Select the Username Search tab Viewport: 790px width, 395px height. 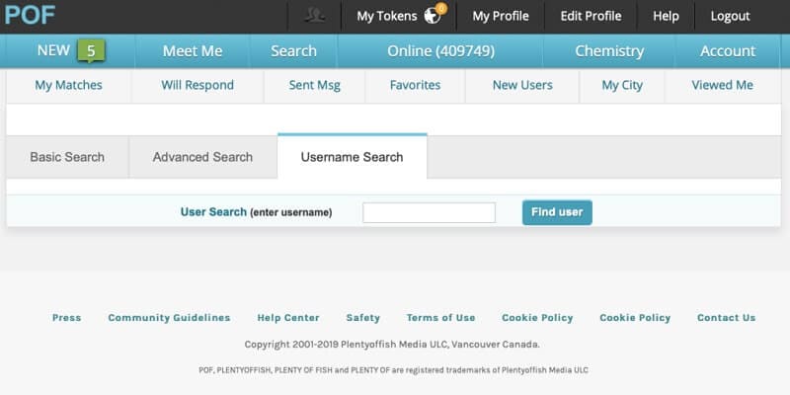pos(352,157)
